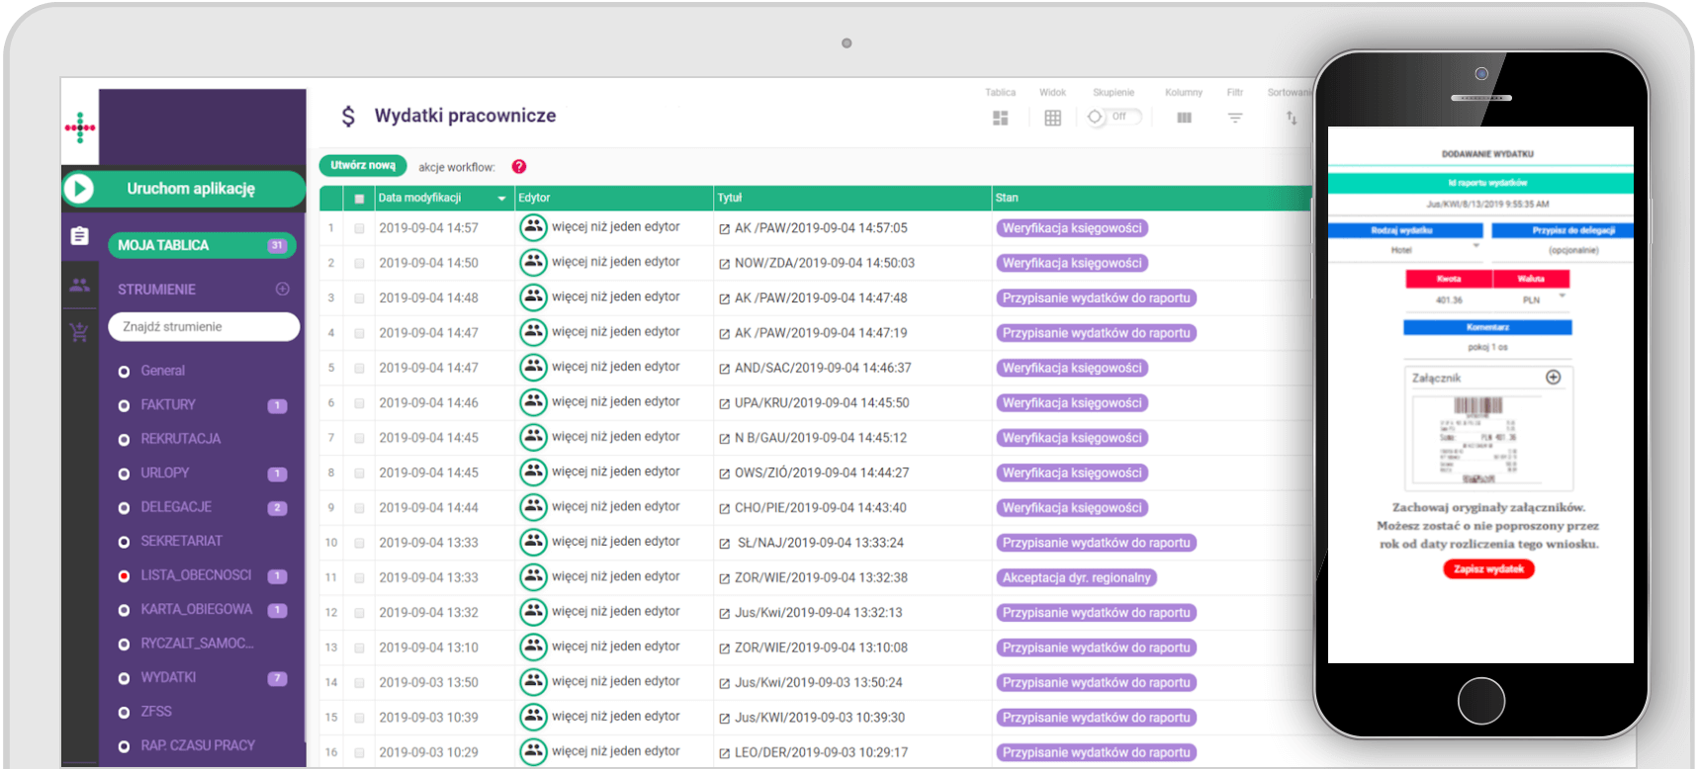Open the Filtr filter icon

(x=1234, y=118)
